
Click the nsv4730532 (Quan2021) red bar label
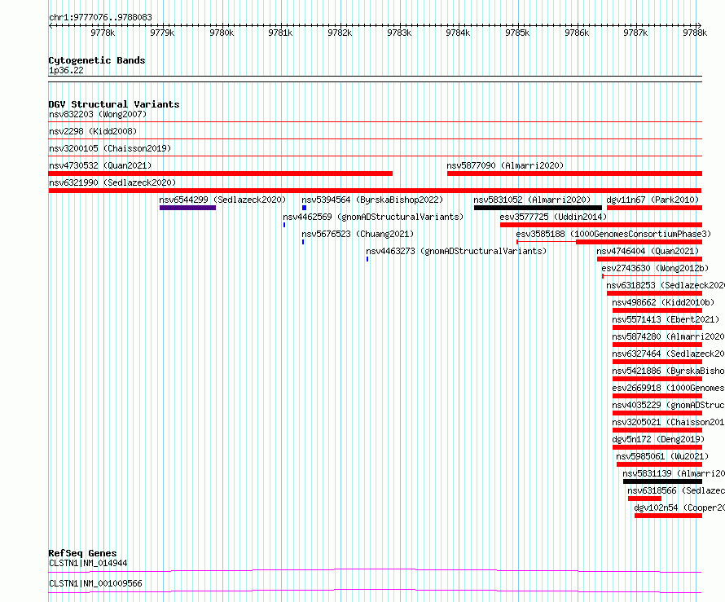[x=100, y=165]
